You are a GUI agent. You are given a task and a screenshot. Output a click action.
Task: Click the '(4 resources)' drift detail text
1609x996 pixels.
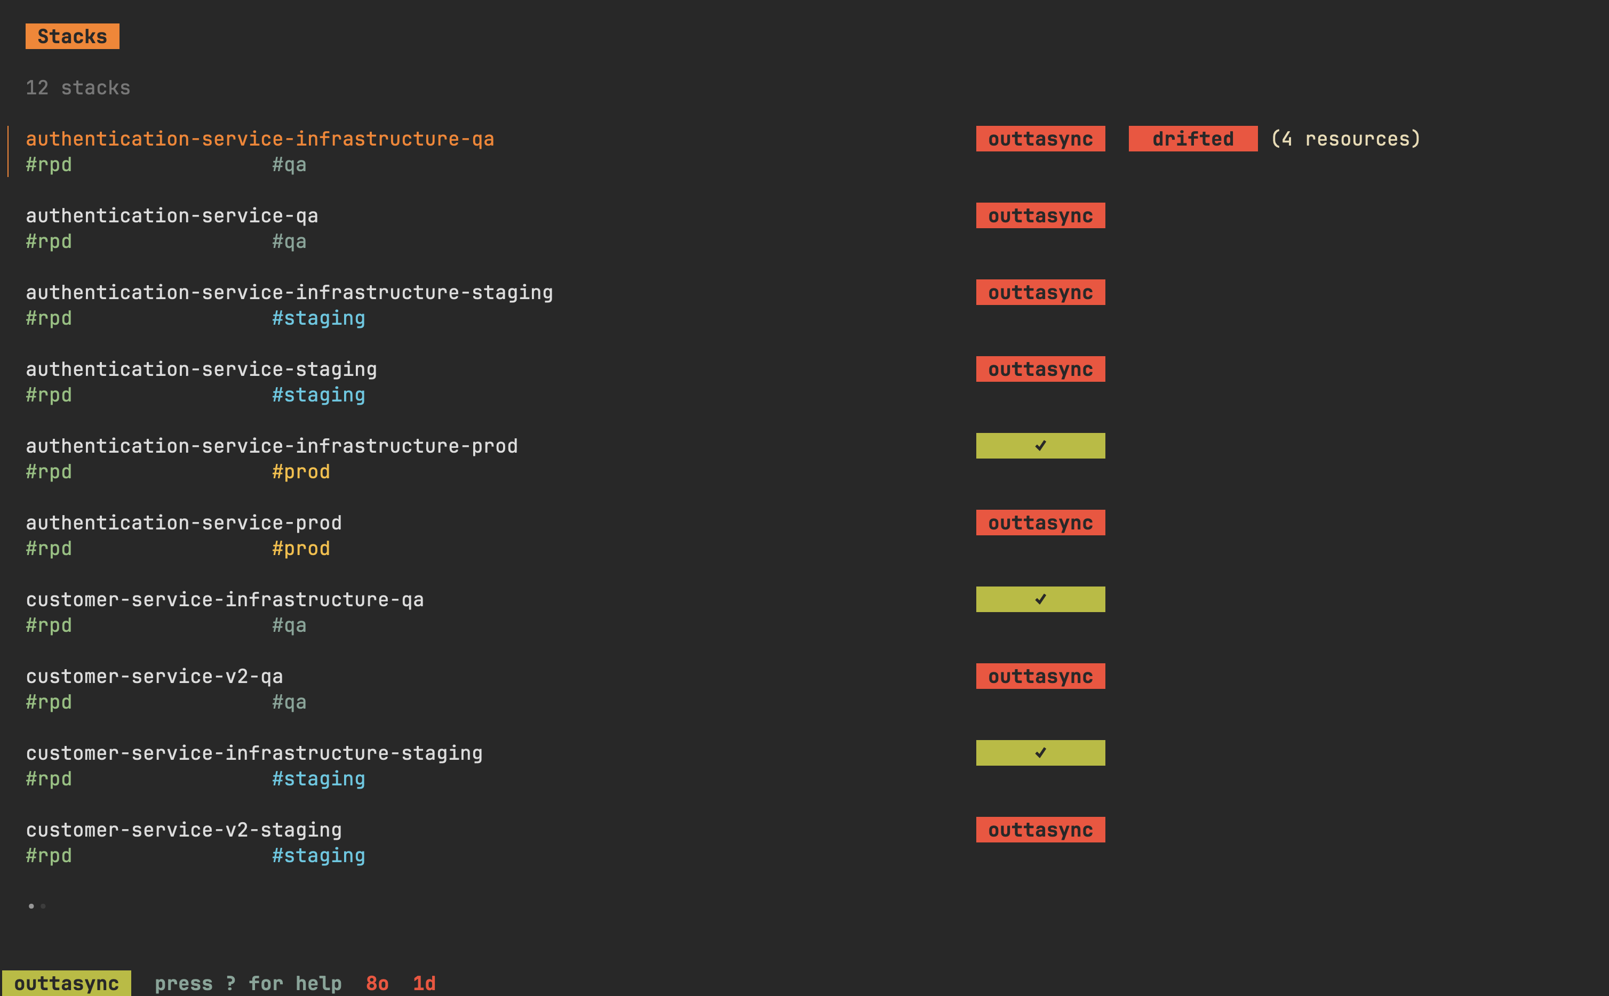tap(1345, 139)
